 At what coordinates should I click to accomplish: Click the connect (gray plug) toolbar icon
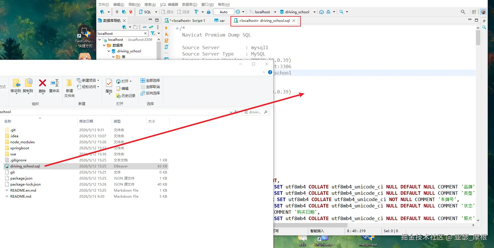[117, 12]
